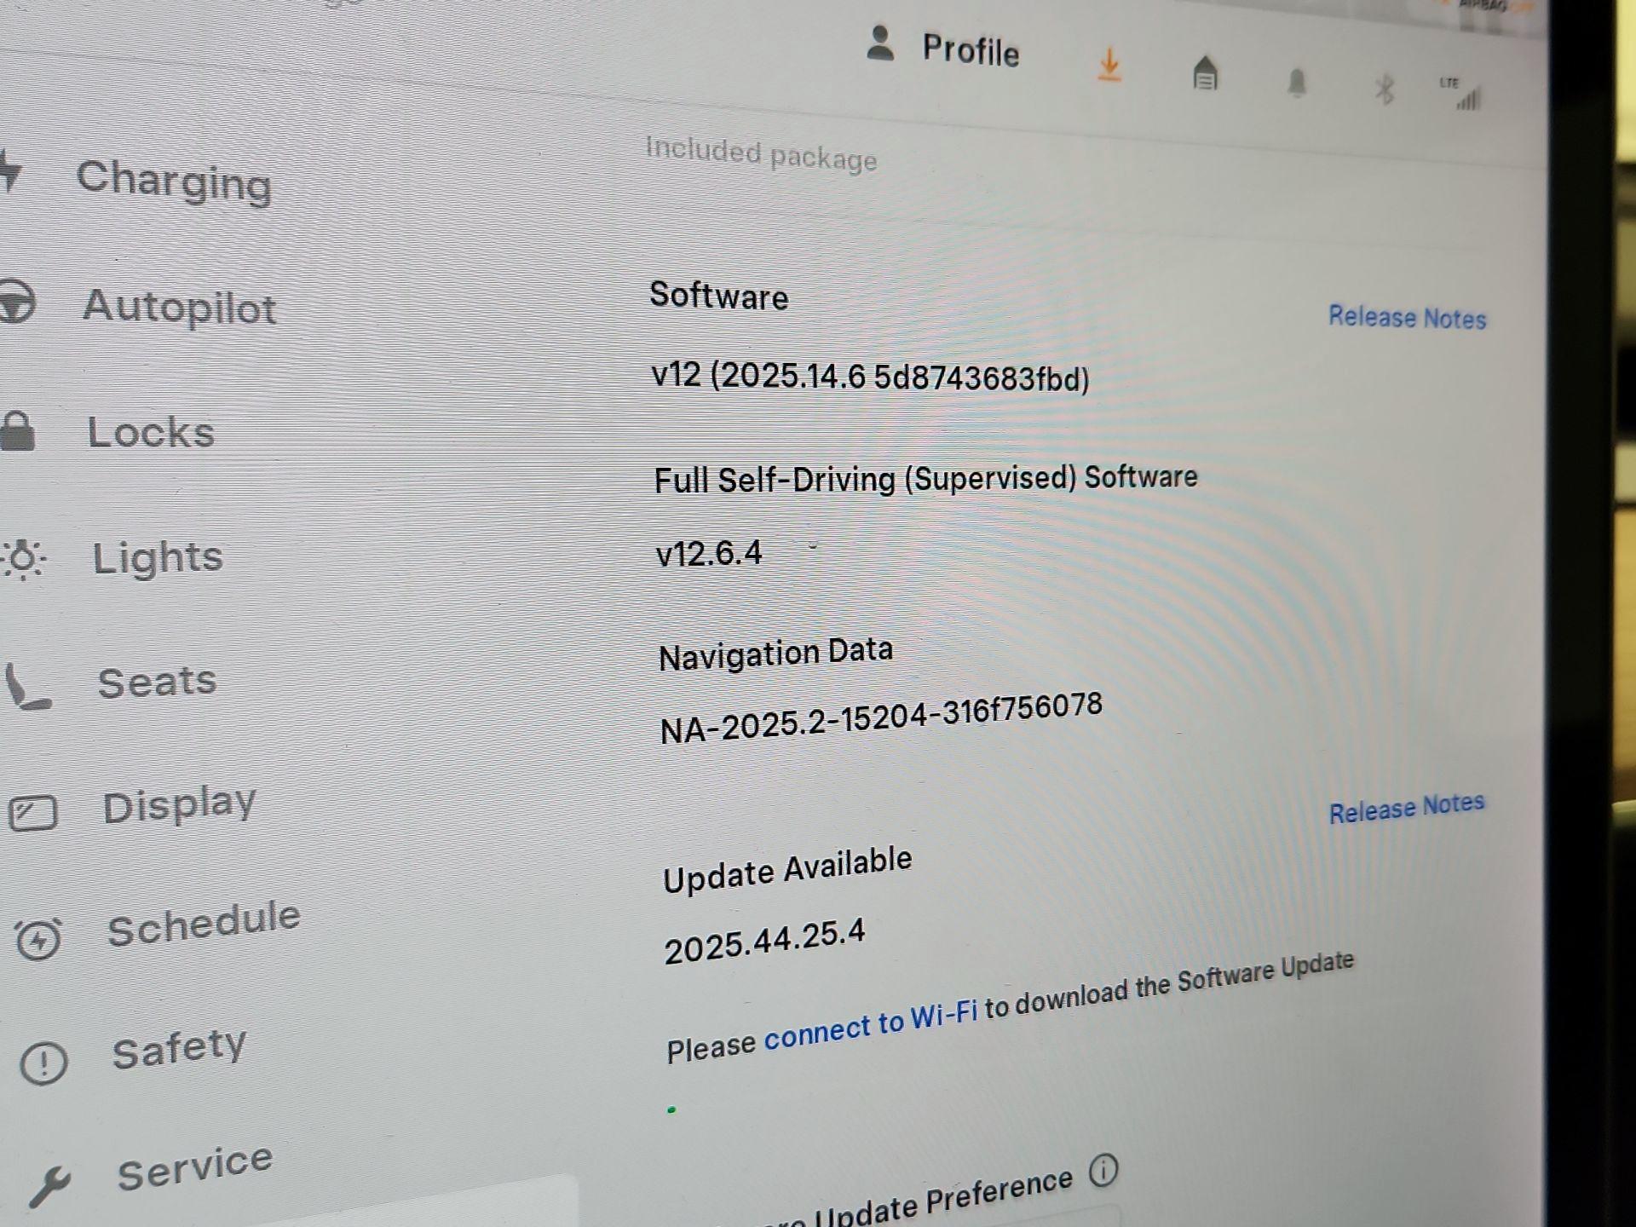This screenshot has height=1227, width=1636.
Task: Open Seats settings
Action: click(157, 682)
